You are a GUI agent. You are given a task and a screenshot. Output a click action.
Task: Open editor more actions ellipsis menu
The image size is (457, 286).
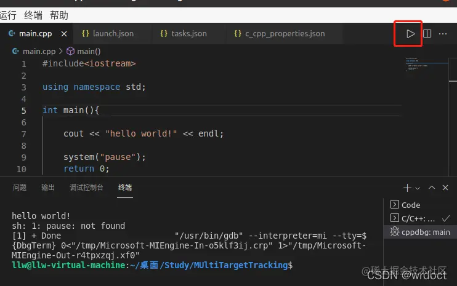click(443, 34)
